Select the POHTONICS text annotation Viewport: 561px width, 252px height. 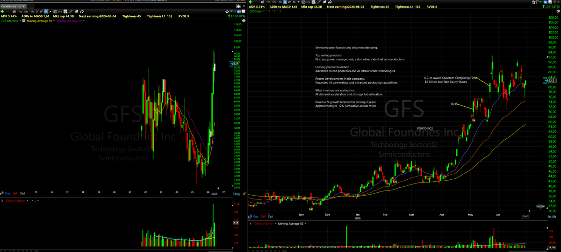(425, 128)
